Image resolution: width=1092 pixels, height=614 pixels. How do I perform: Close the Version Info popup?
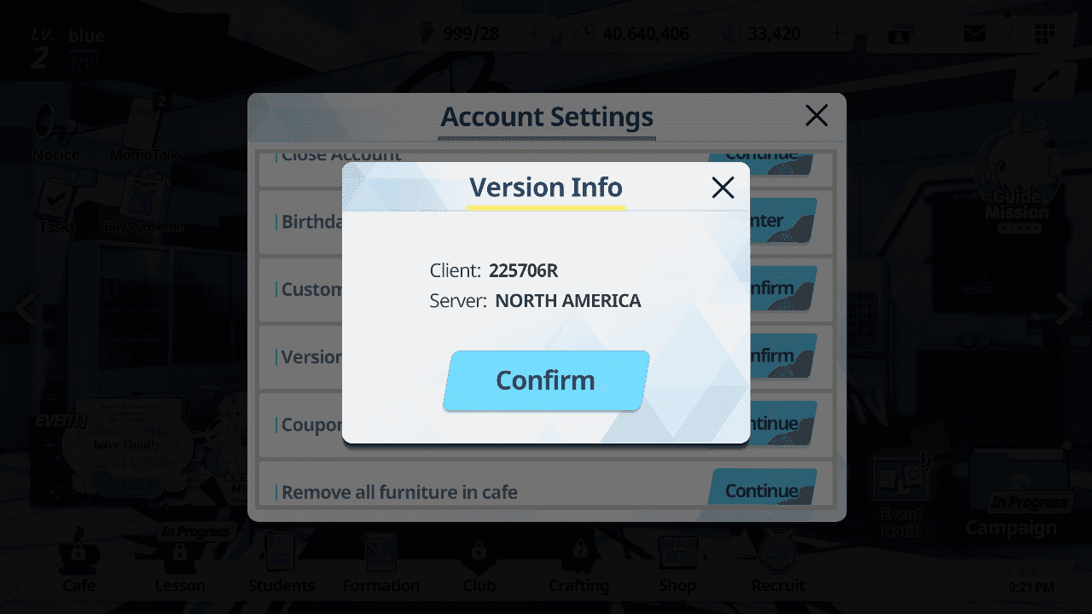click(x=723, y=188)
